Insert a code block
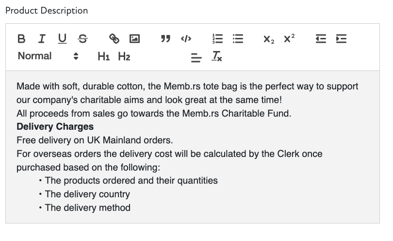Image resolution: width=393 pixels, height=241 pixels. pos(186,39)
